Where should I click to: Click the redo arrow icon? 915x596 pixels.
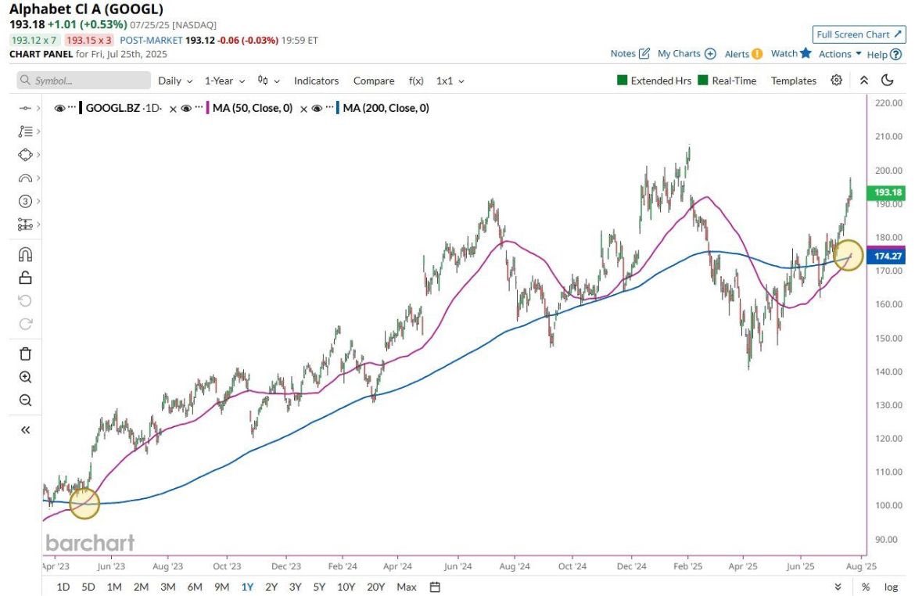(25, 324)
